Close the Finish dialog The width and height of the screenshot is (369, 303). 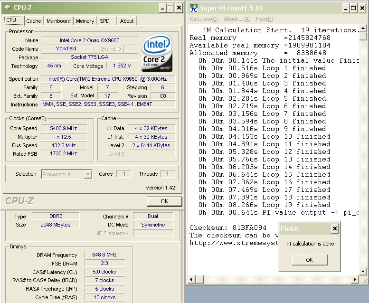(x=334, y=228)
